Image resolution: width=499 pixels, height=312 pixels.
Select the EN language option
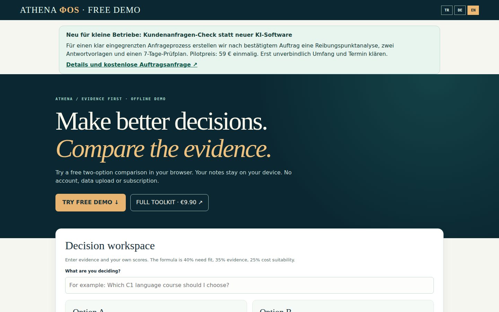(x=473, y=10)
